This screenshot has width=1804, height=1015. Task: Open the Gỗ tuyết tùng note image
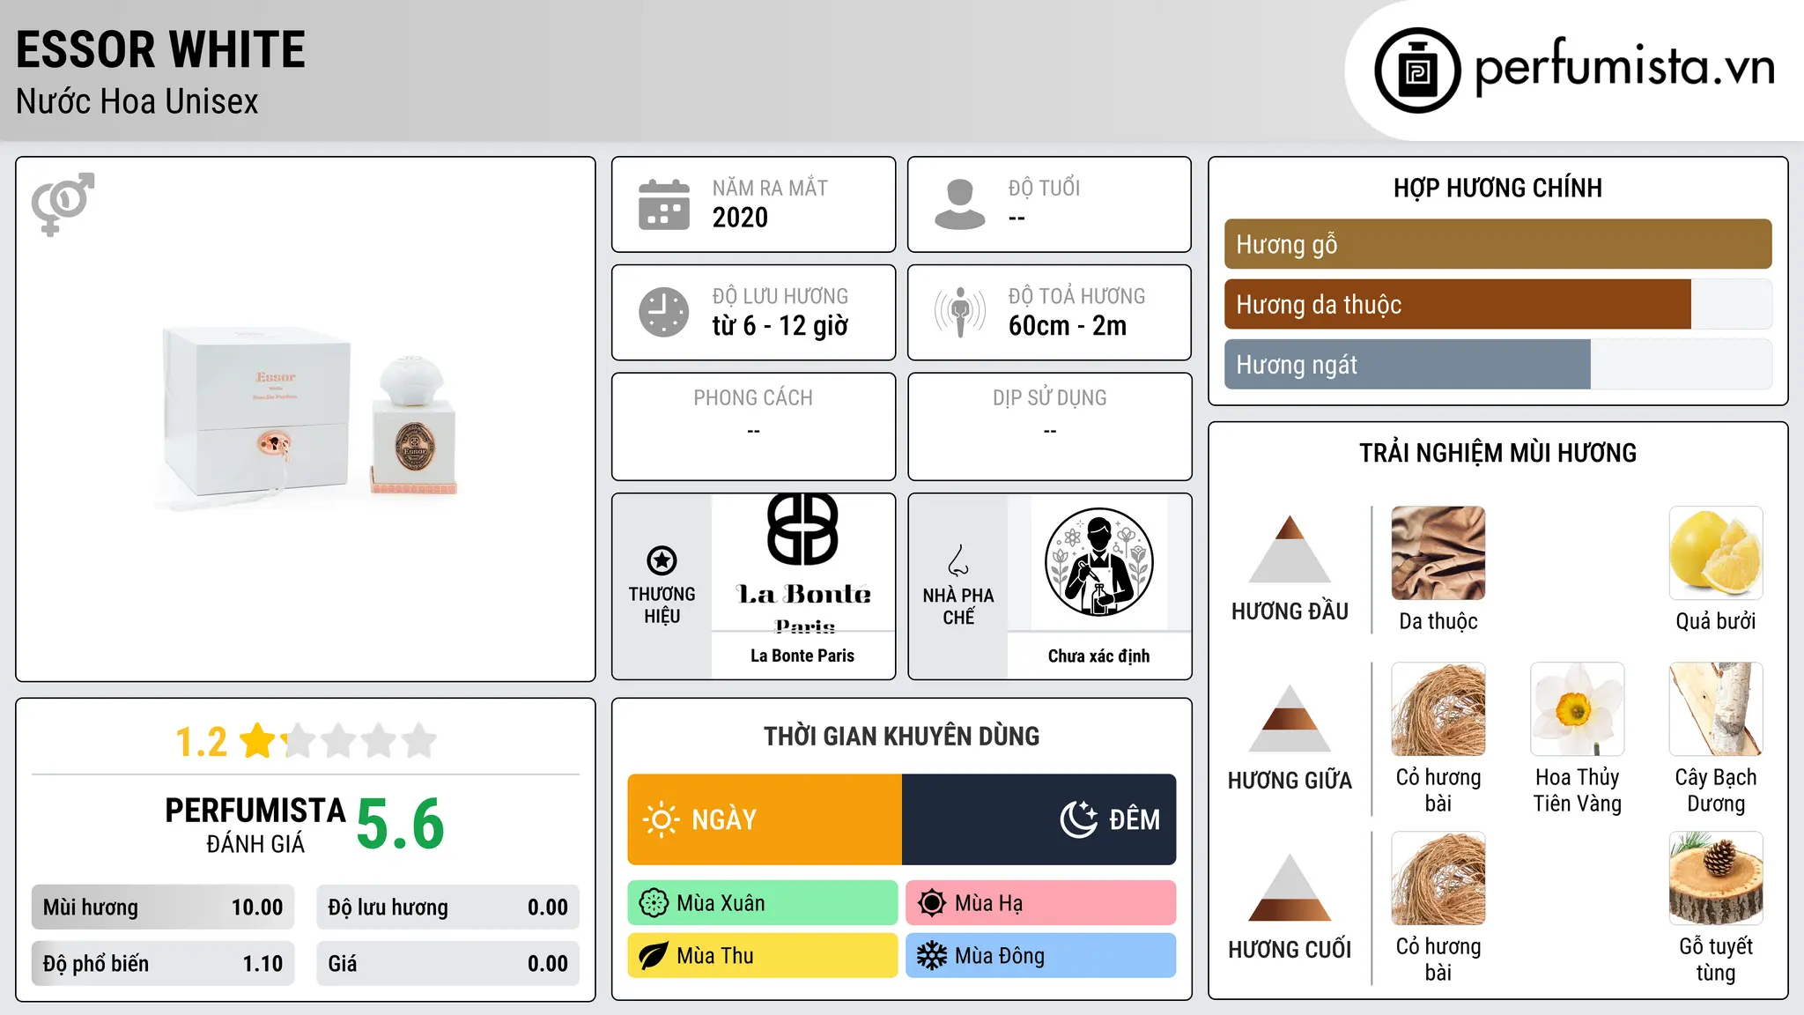[x=1716, y=878]
